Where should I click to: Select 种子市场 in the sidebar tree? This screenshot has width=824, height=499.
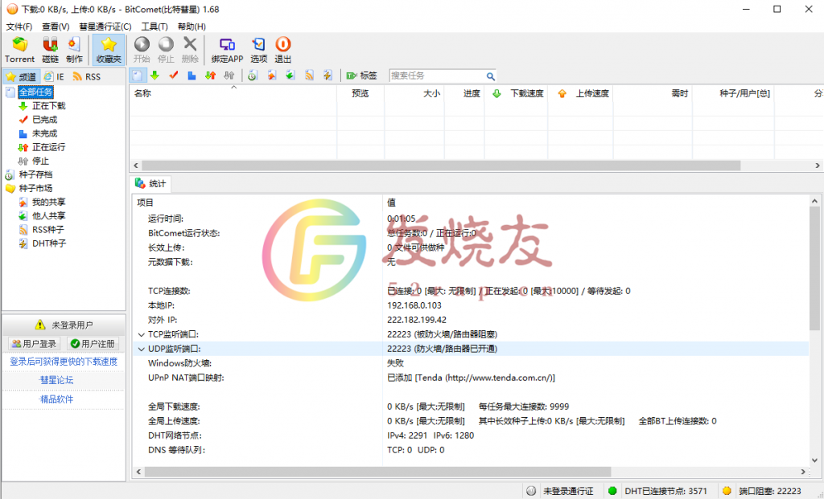pyautogui.click(x=35, y=188)
